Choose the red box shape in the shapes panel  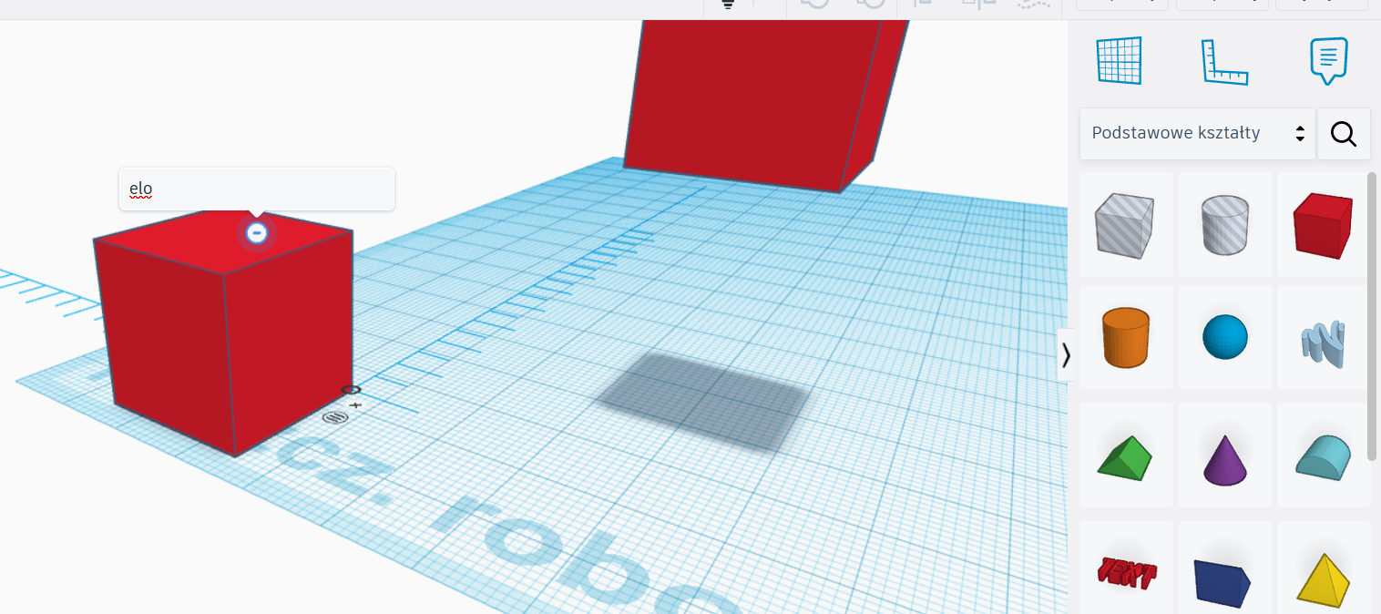pos(1323,225)
